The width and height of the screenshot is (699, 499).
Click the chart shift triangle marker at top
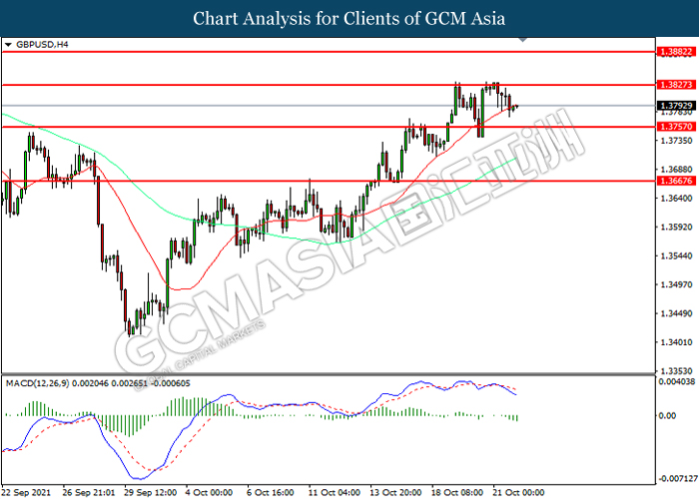click(x=523, y=40)
